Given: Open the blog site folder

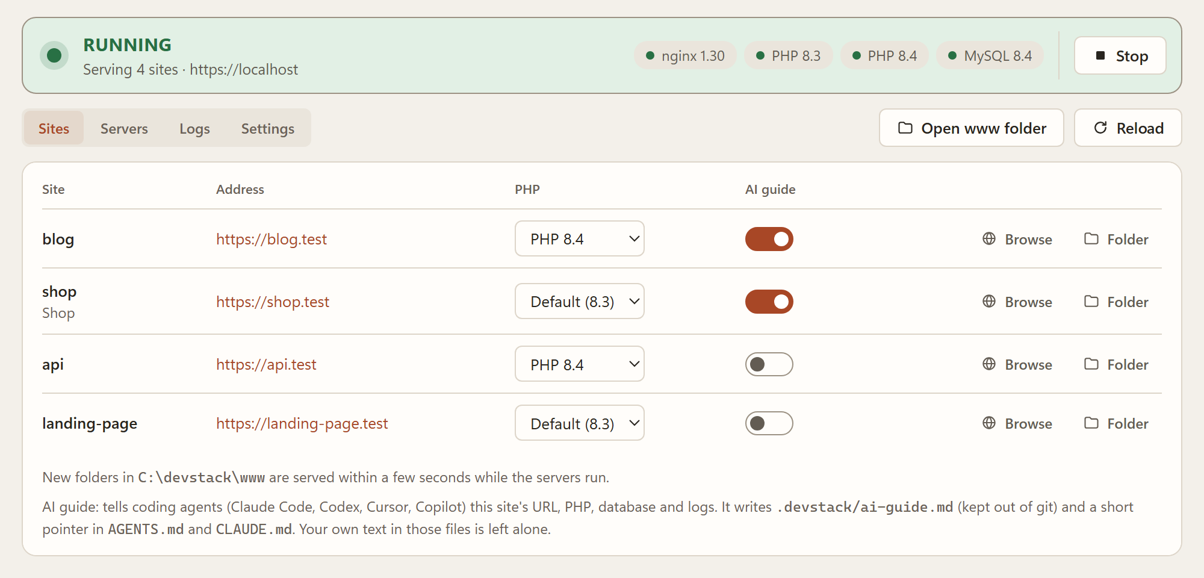Looking at the screenshot, I should [1117, 239].
